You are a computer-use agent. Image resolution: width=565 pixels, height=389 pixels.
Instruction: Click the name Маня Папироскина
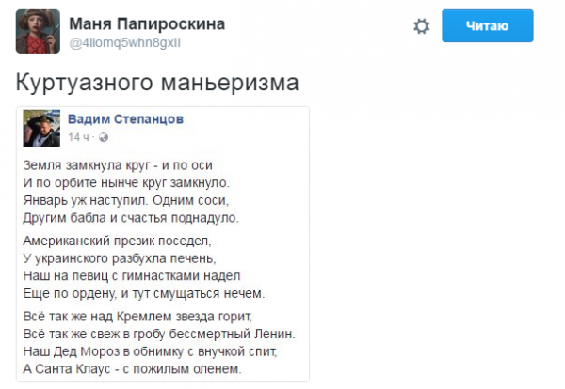pos(147,24)
